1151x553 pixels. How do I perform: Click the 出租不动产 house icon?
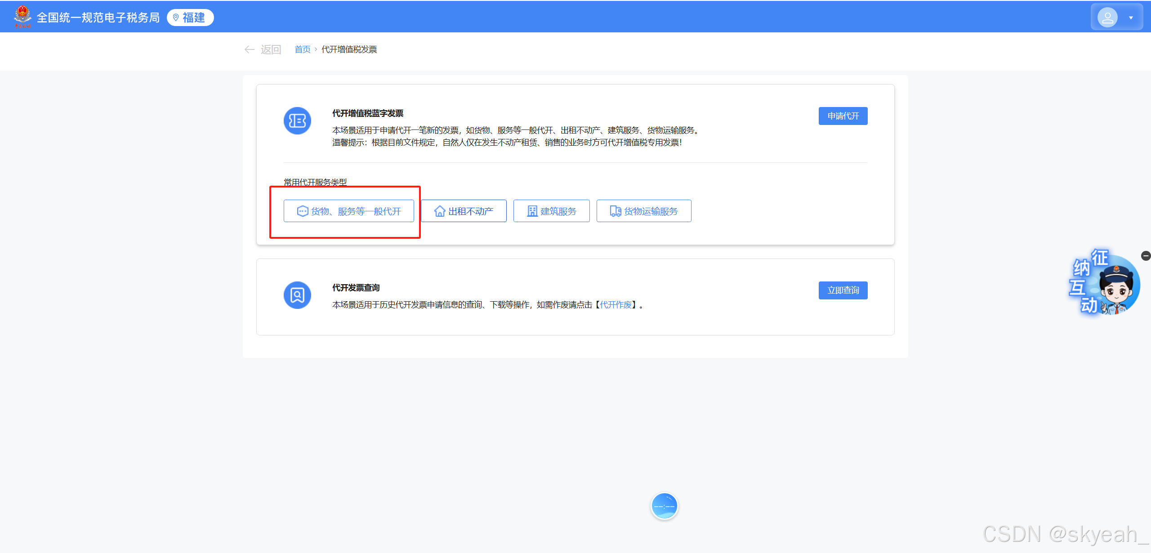(439, 210)
